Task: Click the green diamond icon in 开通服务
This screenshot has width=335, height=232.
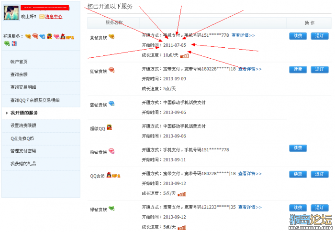Action: pyautogui.click(x=7, y=43)
